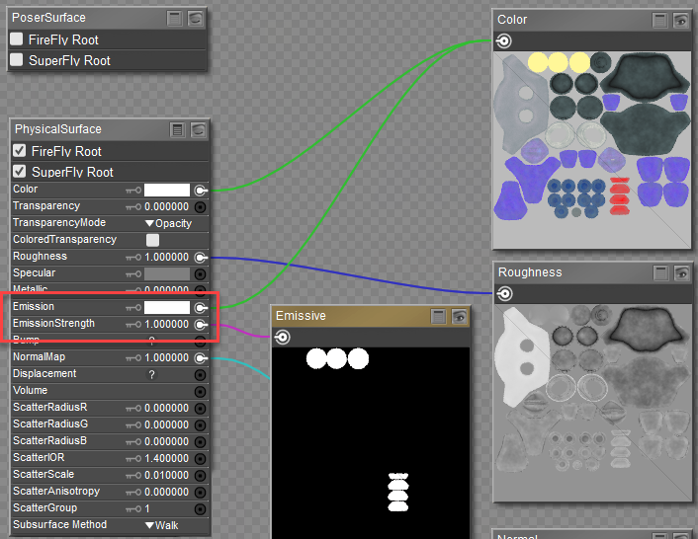Click the Transparency animation key icon
The image size is (698, 539).
coord(133,206)
